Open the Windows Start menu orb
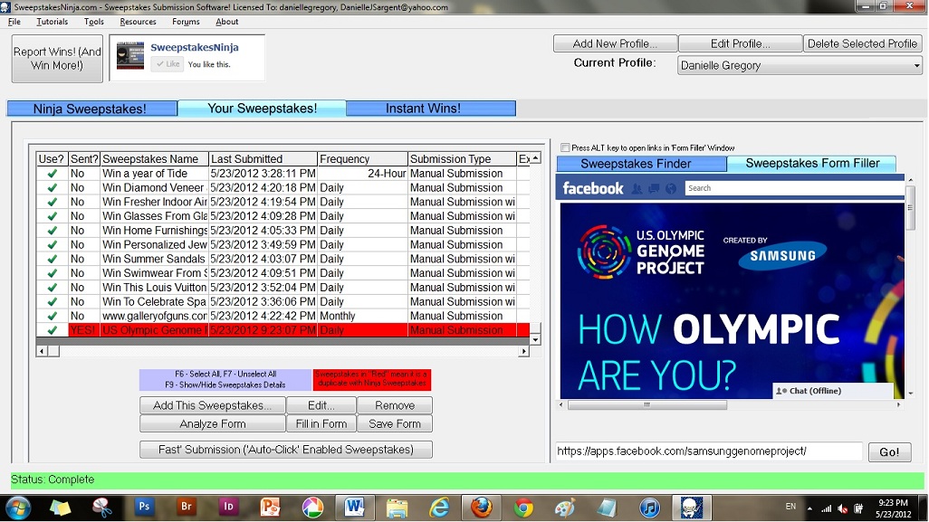The width and height of the screenshot is (929, 522). tap(18, 508)
